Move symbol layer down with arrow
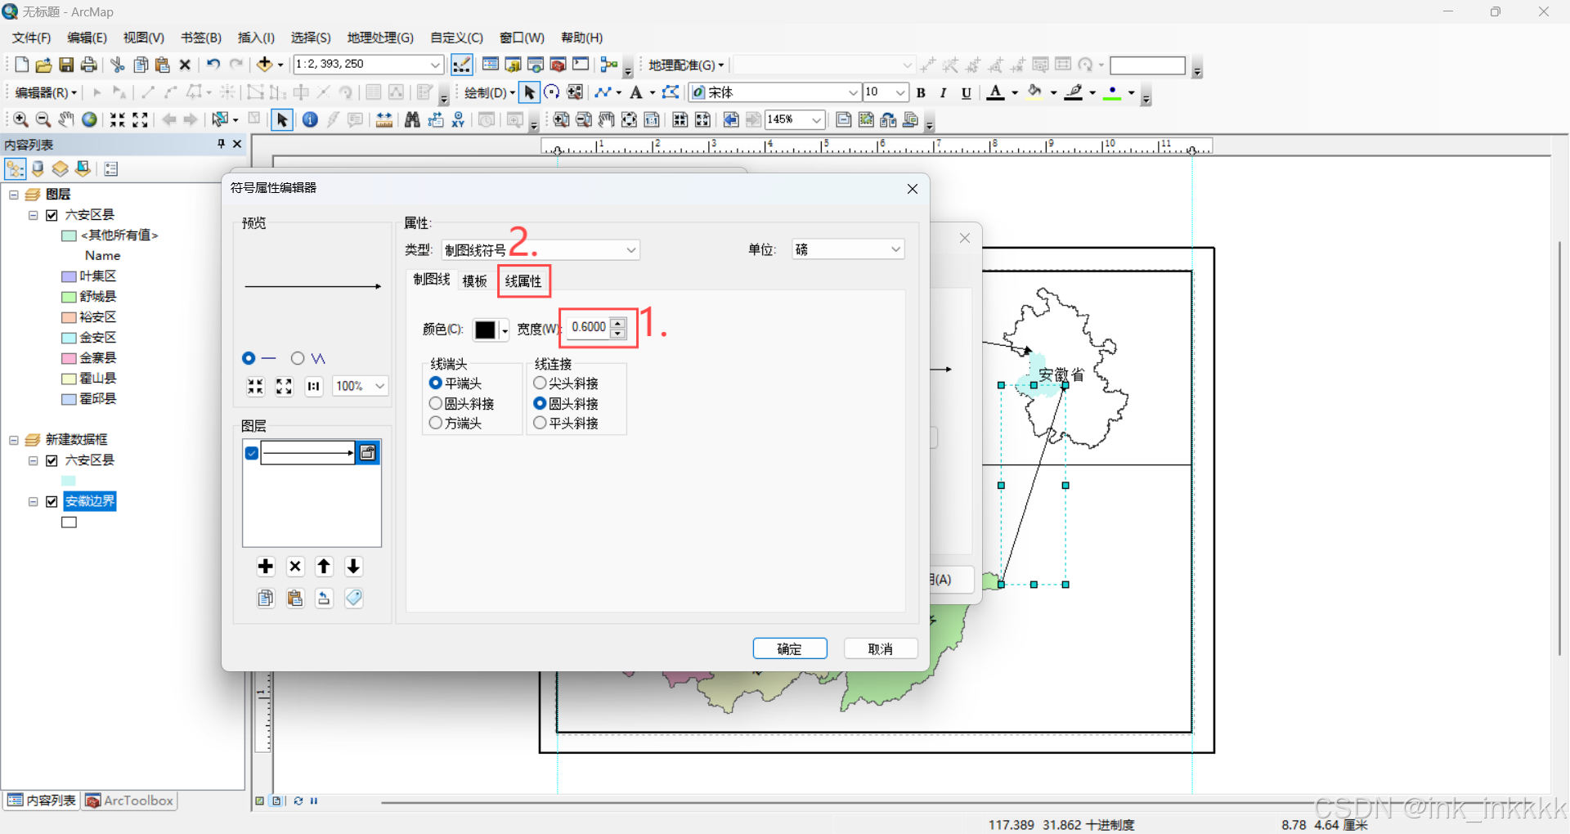 click(x=353, y=567)
